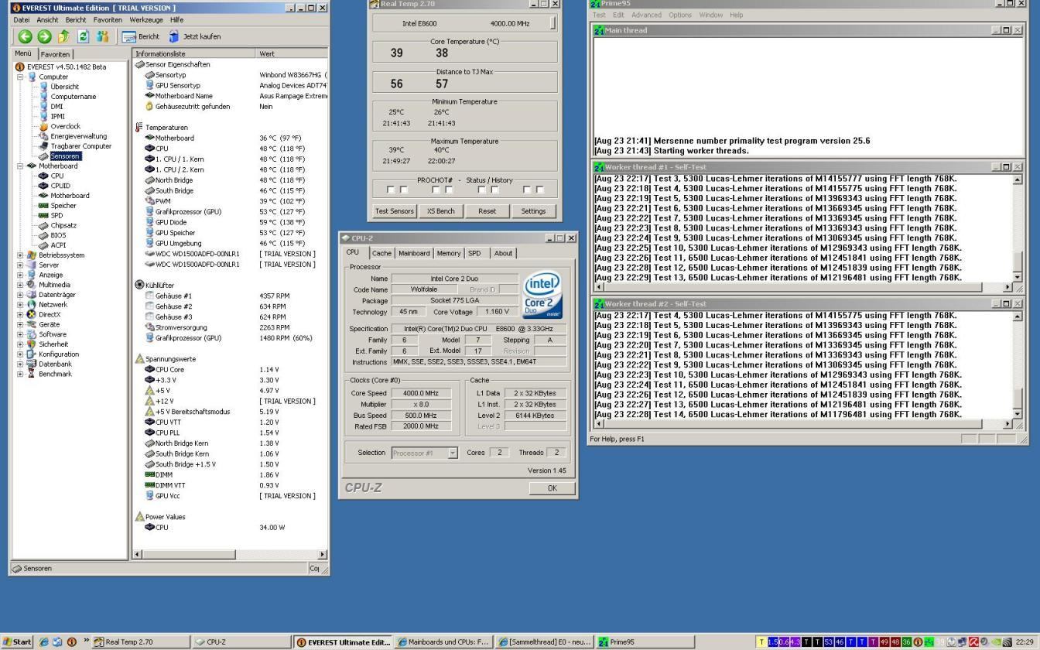Viewport: 1040px width, 650px height.
Task: Click the Reset button in Real Temp
Action: (x=487, y=211)
